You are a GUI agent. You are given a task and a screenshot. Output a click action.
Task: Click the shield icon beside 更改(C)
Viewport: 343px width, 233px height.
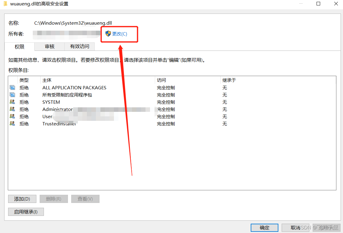pos(108,34)
